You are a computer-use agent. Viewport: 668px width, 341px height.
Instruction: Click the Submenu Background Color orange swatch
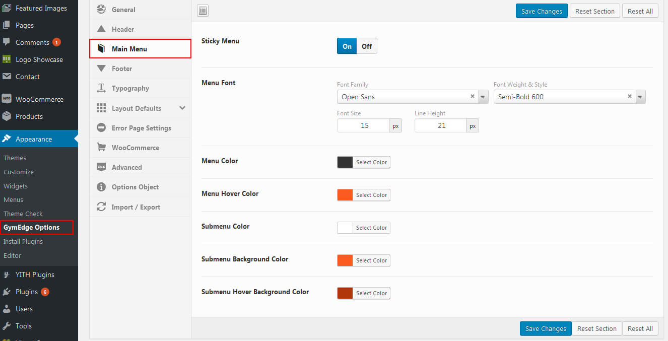click(345, 260)
